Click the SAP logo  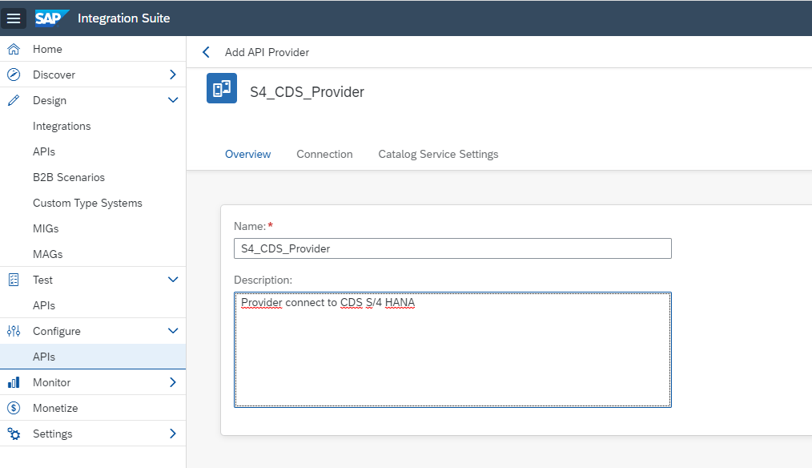pos(52,18)
